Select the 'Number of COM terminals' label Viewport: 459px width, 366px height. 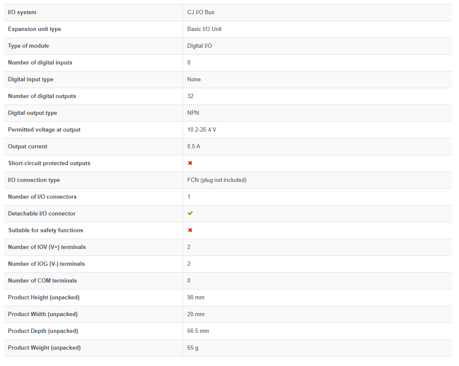pyautogui.click(x=43, y=281)
